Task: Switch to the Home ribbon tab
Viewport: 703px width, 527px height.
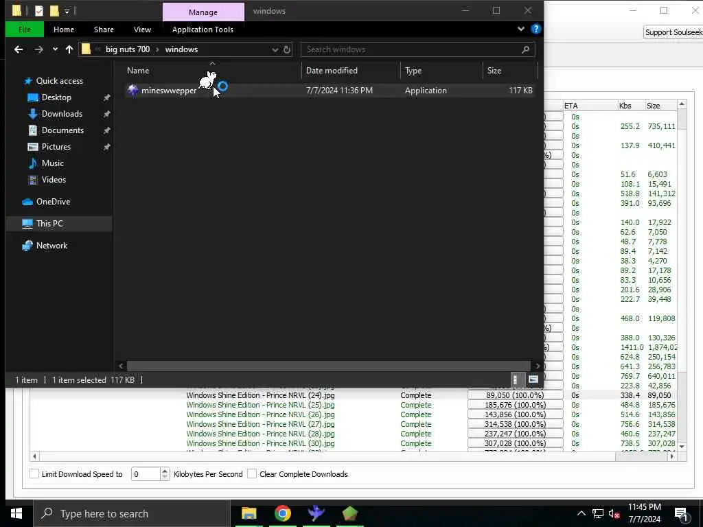Action: (x=64, y=30)
